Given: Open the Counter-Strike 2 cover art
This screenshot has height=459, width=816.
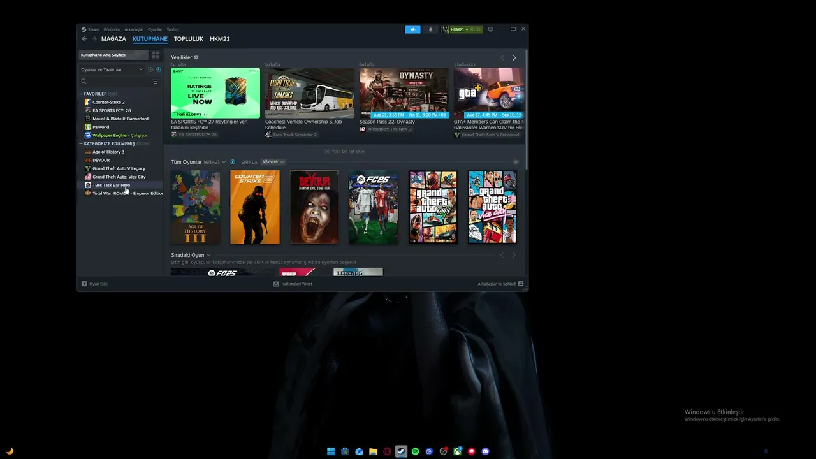Looking at the screenshot, I should pos(255,207).
